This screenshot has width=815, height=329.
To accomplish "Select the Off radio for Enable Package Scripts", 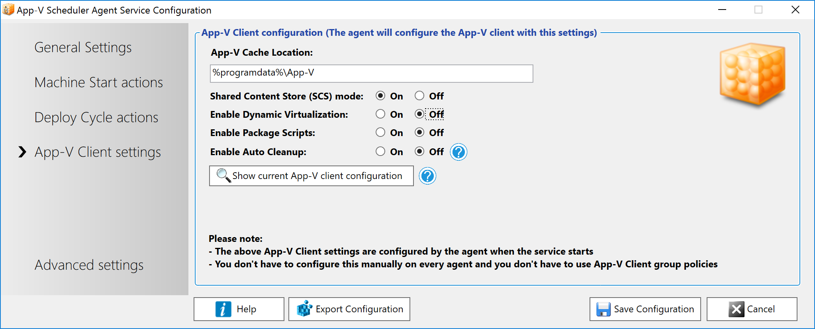I will pos(419,132).
